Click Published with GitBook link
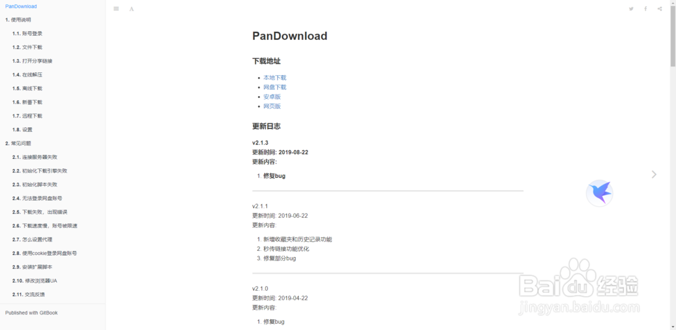676x330 pixels. (32, 312)
